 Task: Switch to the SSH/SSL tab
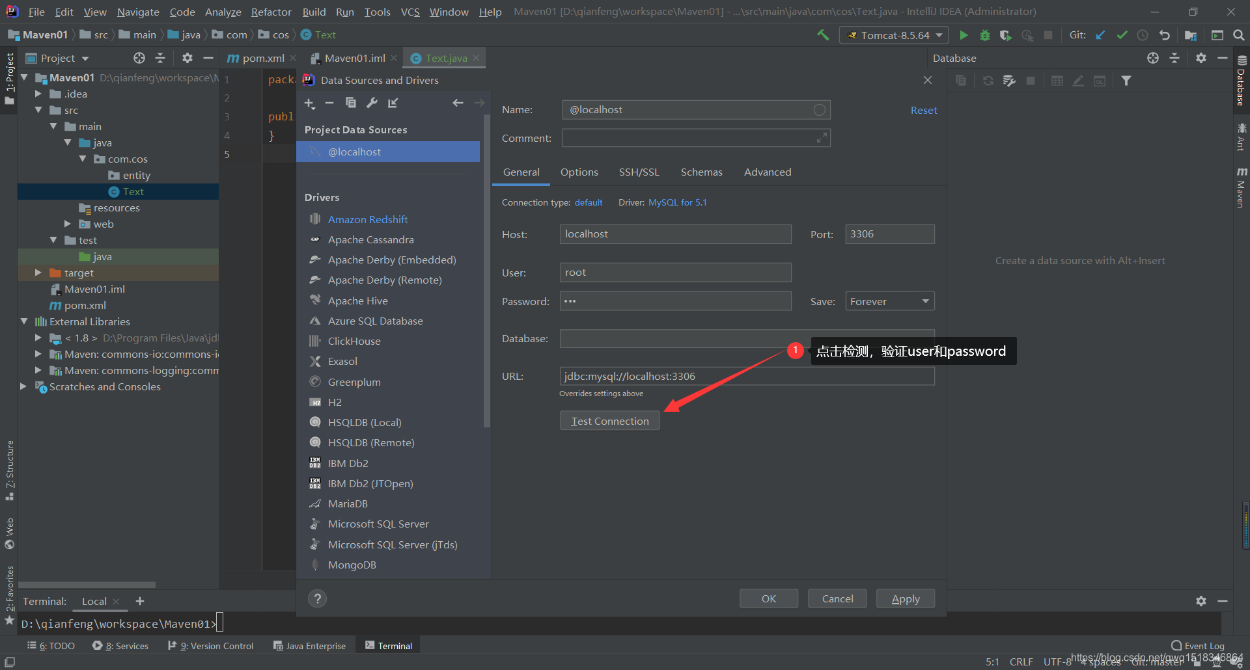point(639,172)
